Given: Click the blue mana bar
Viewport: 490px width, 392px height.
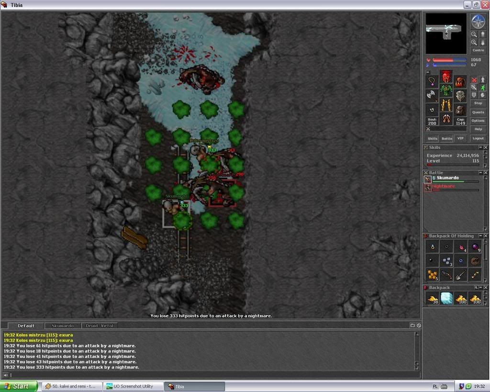Looking at the screenshot, I should click(x=450, y=65).
